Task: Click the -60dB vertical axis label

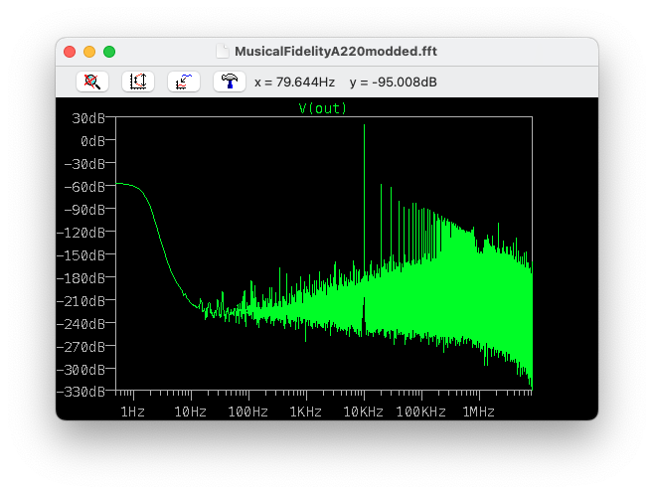Action: point(84,187)
